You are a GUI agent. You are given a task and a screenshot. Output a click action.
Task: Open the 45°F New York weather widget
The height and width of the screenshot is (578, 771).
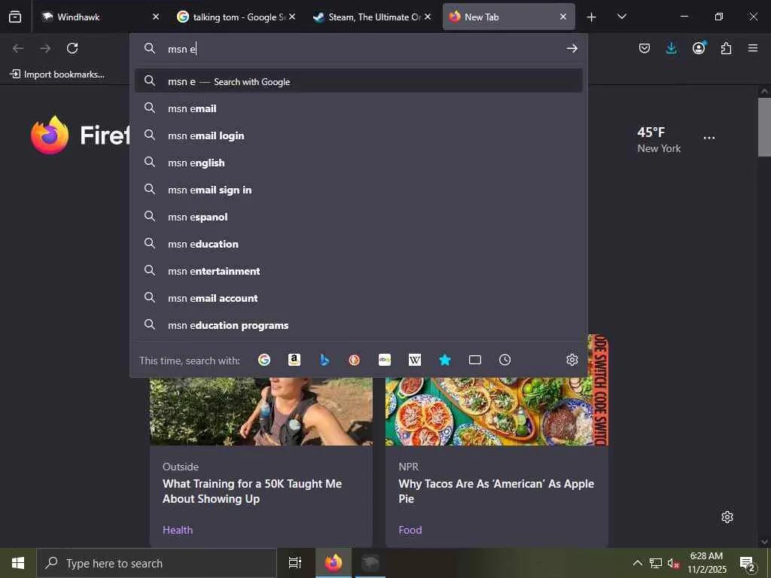[x=659, y=139]
